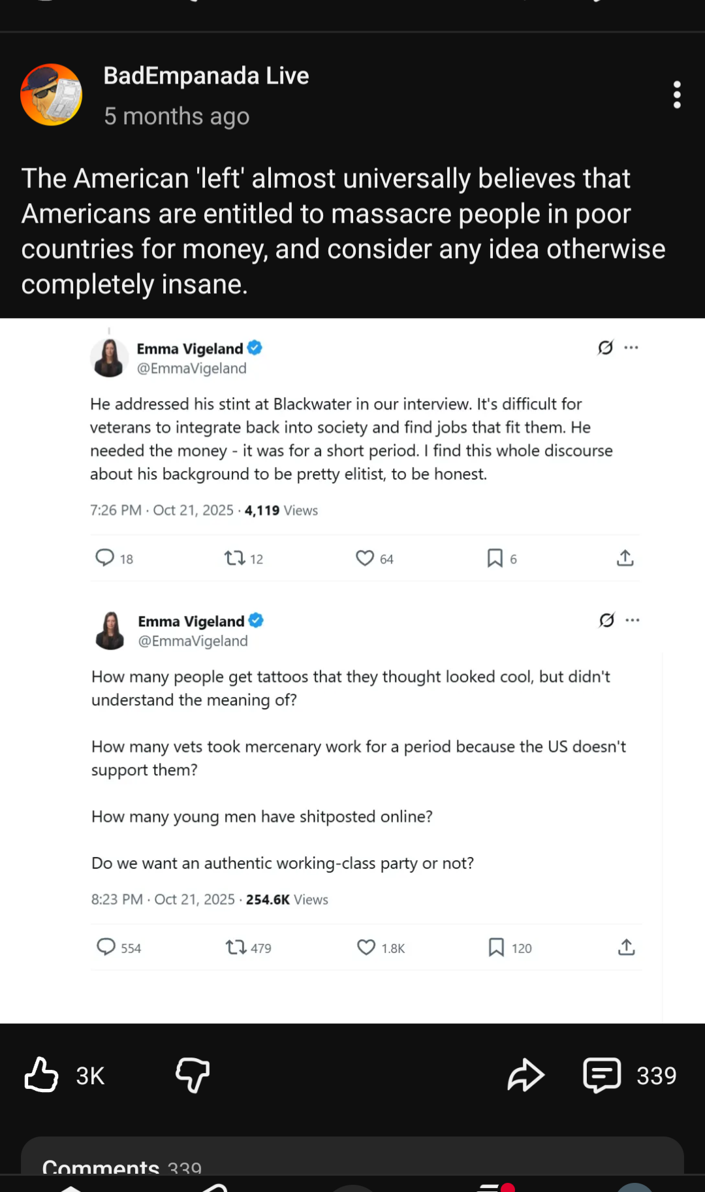Image resolution: width=705 pixels, height=1192 pixels.
Task: Open more options on second tweet
Action: pyautogui.click(x=633, y=620)
